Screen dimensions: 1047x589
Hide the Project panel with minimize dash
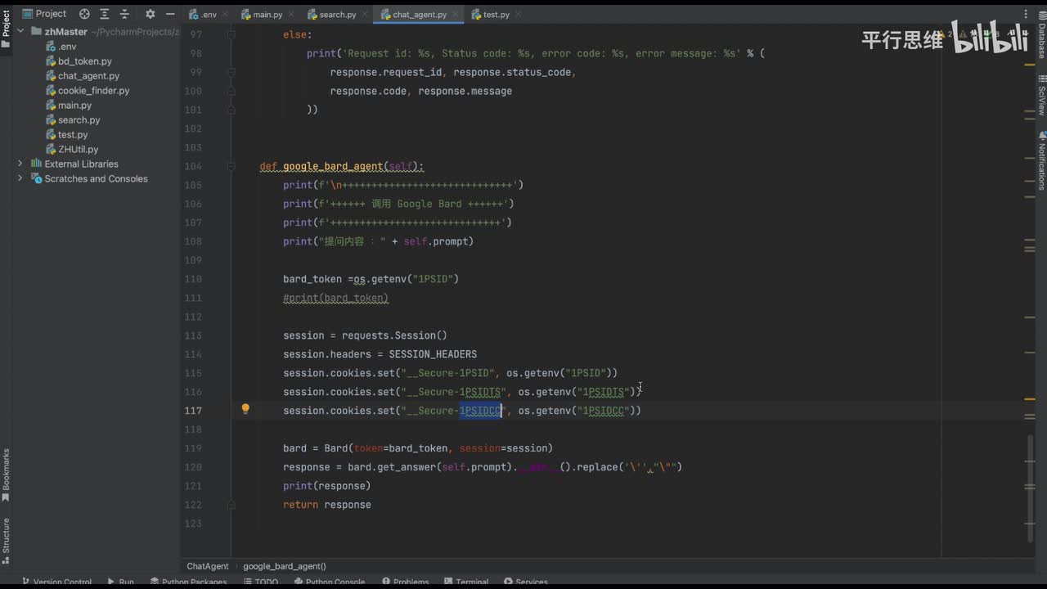[169, 14]
